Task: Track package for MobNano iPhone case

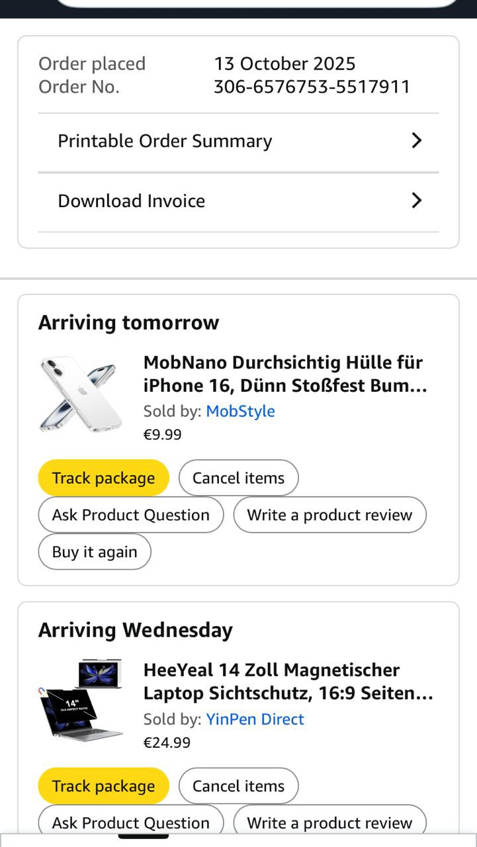Action: pos(103,478)
